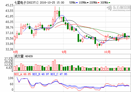Click the 12.5万 volume axis label
131x92 pixels.
point(9,65)
